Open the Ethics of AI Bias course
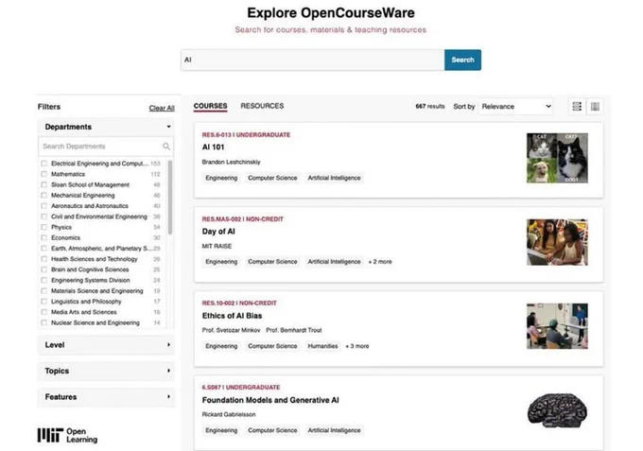 point(232,316)
